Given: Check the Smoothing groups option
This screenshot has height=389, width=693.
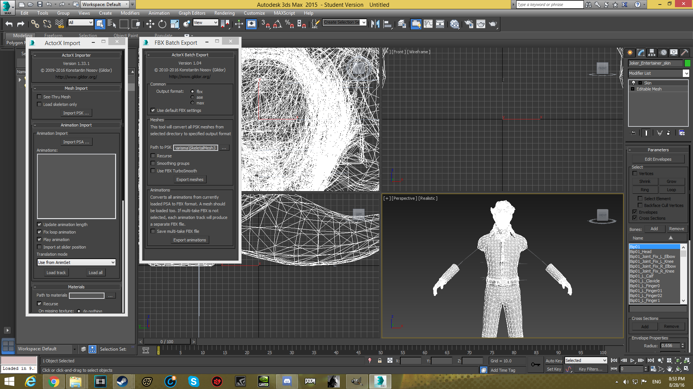Looking at the screenshot, I should coord(153,163).
